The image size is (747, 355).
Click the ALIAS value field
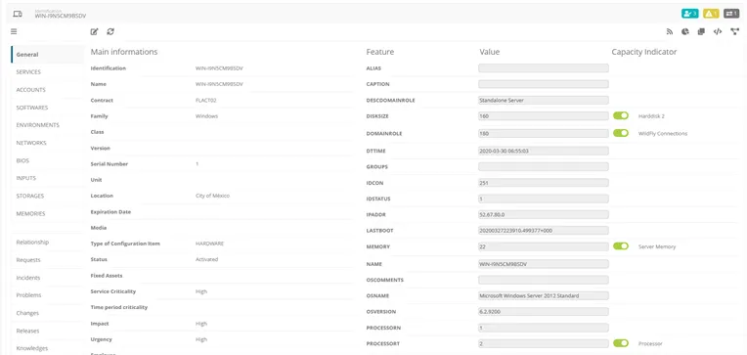click(543, 68)
